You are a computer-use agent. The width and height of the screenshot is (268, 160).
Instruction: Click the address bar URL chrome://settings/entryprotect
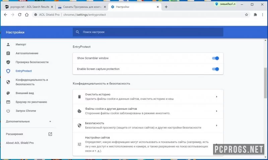(x=85, y=15)
